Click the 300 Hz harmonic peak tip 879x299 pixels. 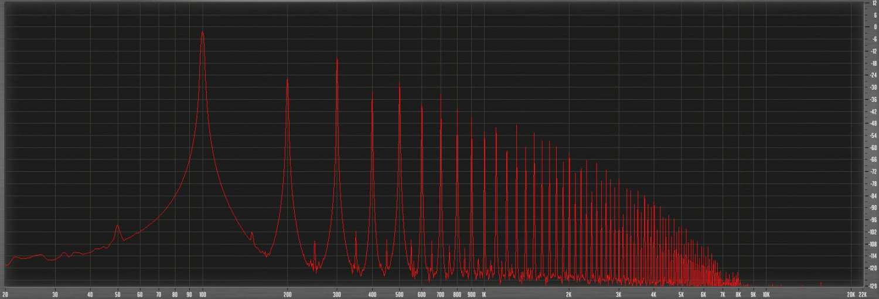pyautogui.click(x=337, y=59)
